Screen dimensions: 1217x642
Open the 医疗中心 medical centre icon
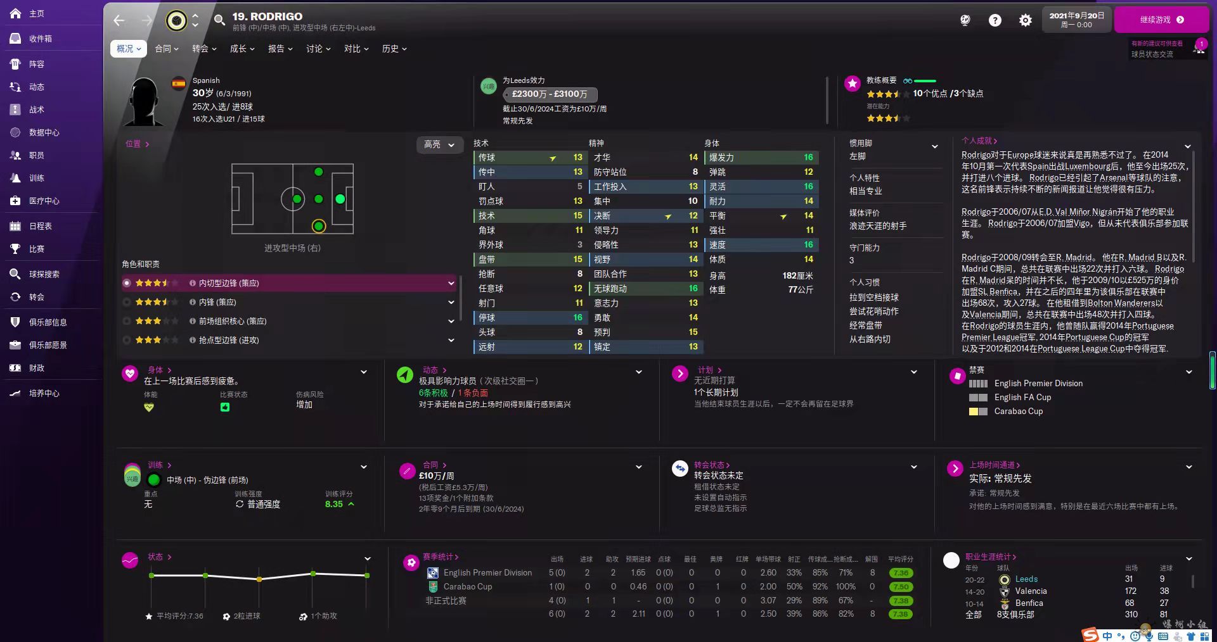[x=16, y=201]
